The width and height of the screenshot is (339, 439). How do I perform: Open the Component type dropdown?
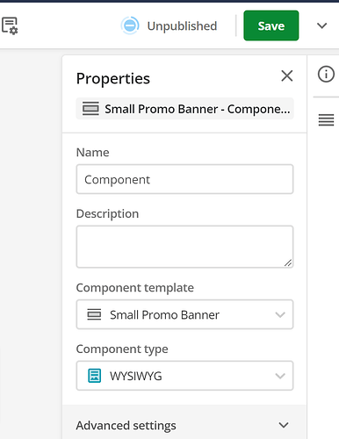point(184,376)
